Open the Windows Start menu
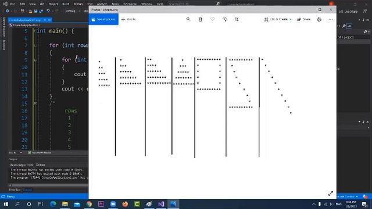This screenshot has width=372, height=209. pos(6,204)
